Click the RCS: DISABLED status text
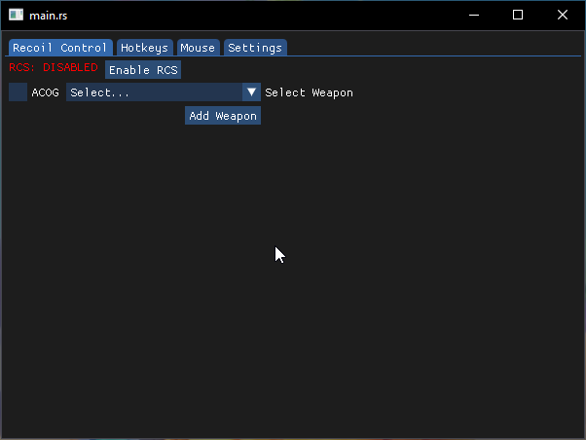The height and width of the screenshot is (440, 586). pos(54,67)
